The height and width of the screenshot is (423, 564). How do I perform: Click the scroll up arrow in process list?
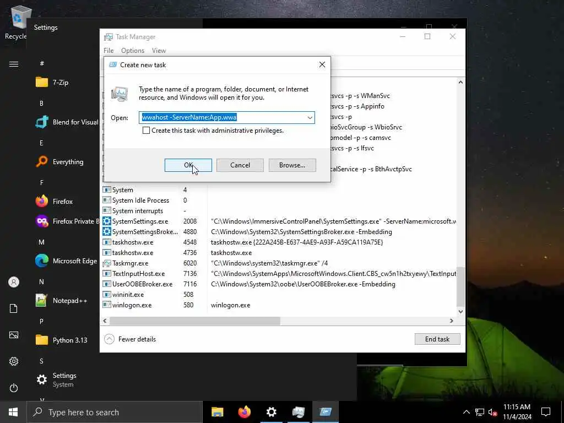coord(460,83)
